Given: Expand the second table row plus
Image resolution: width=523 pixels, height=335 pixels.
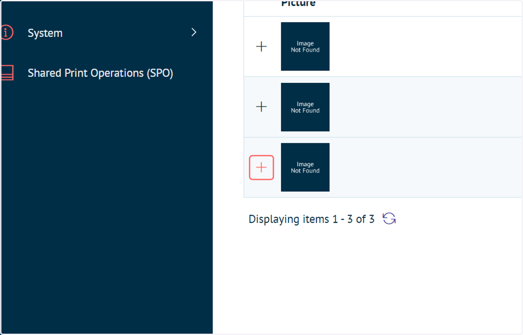Looking at the screenshot, I should coord(261,107).
